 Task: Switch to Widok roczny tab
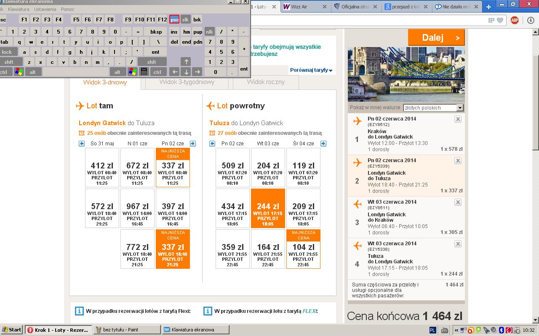point(266,82)
